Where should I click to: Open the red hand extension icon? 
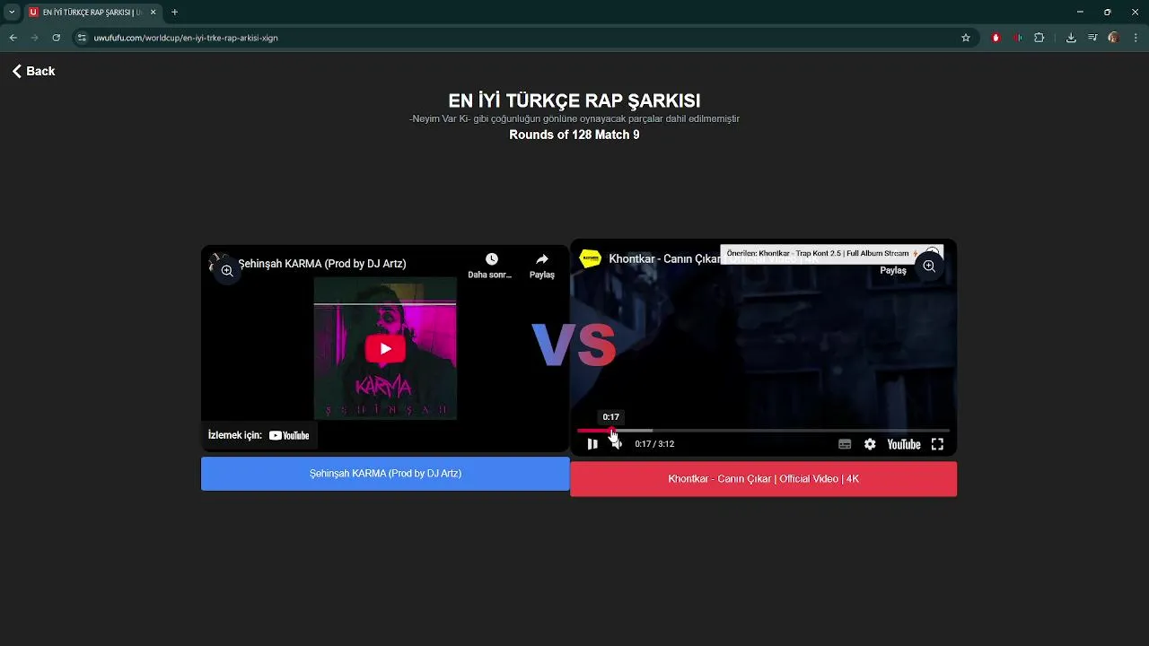coord(996,38)
